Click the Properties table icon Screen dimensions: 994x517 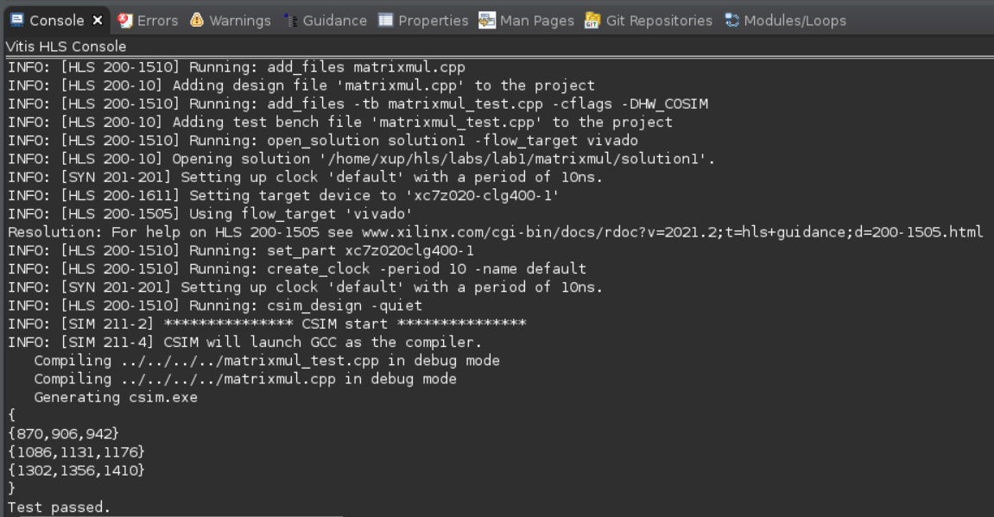[386, 20]
